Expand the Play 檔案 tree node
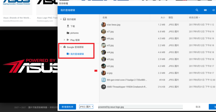The height and width of the screenshot is (112, 216). 64,40
